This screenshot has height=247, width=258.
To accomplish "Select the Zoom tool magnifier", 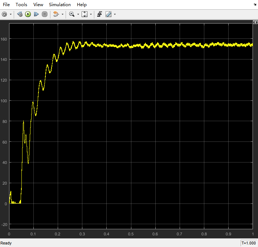I will (x=72, y=14).
